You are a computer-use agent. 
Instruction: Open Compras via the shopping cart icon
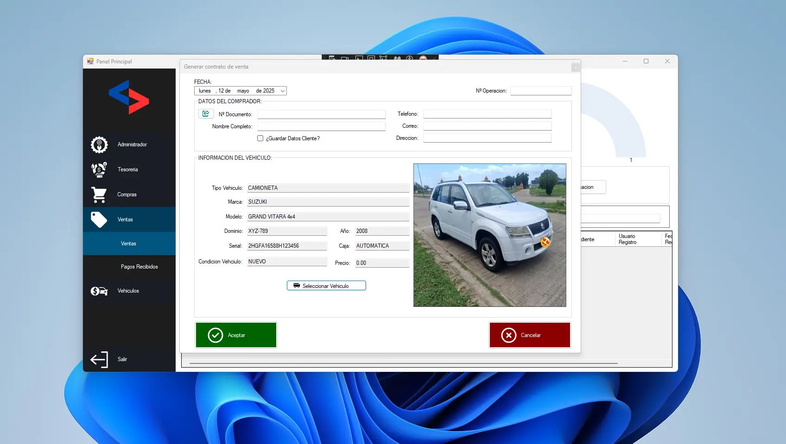(99, 195)
